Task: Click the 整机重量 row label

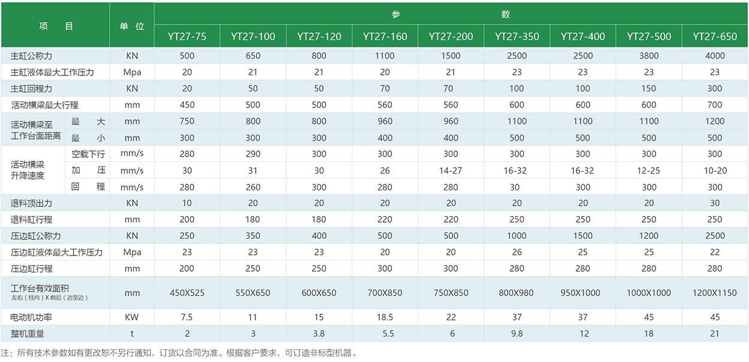Action: click(28, 333)
